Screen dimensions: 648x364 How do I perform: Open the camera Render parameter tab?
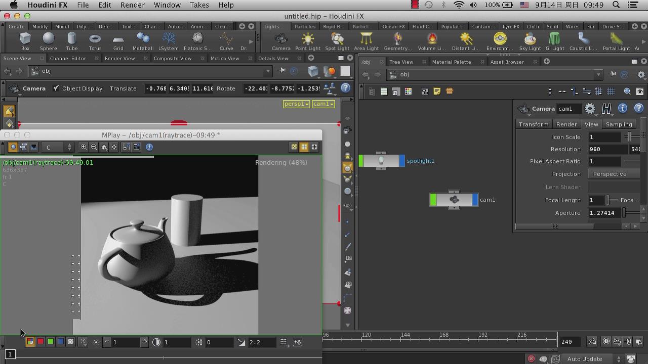(566, 124)
